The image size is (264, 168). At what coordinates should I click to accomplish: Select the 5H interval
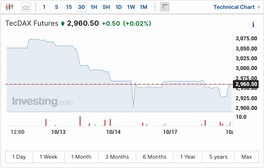106,7
